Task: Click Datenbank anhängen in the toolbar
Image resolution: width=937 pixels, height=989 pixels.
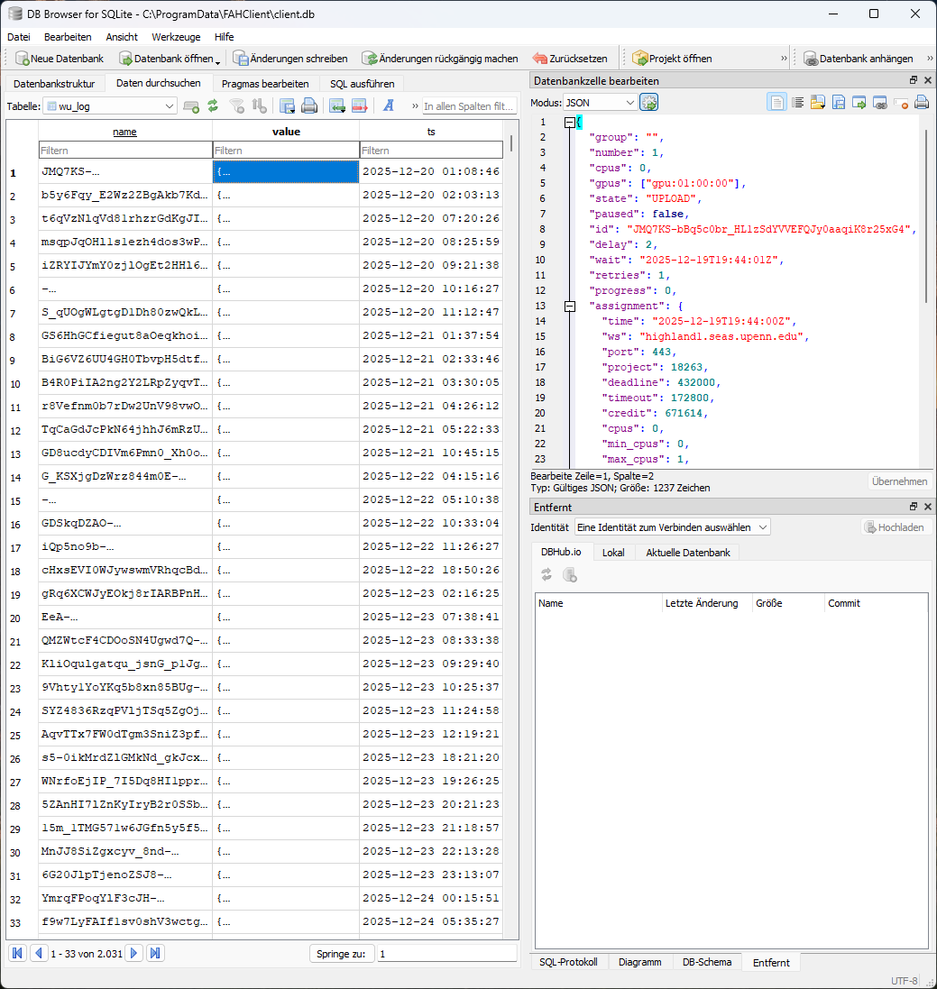Action: click(x=859, y=59)
